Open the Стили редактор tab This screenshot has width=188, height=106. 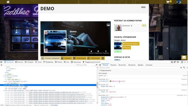coord(38,62)
